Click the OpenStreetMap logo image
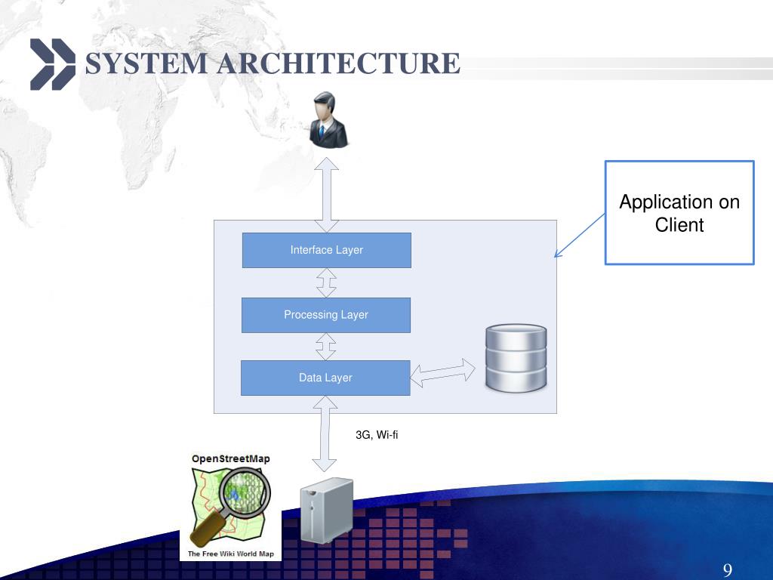 coord(230,505)
